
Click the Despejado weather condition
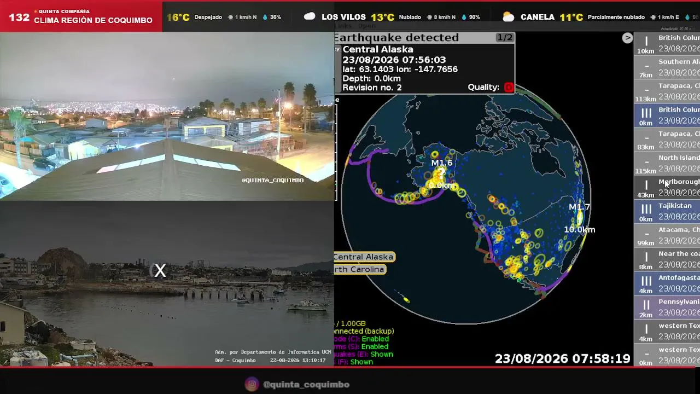pyautogui.click(x=208, y=17)
